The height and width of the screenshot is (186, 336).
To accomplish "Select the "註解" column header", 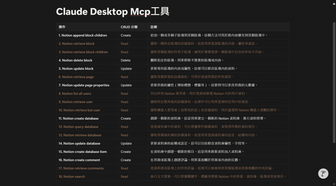I will click(x=219, y=27).
